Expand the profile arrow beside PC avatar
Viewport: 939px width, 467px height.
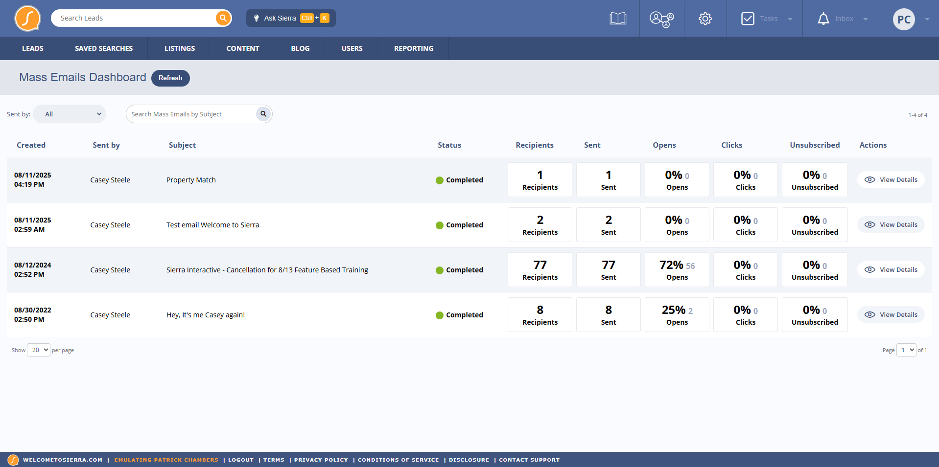coord(927,19)
